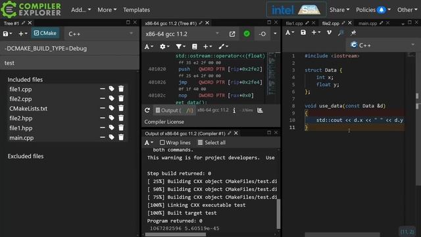Open compiler output filter dropdown
421x237 pixels.
click(180, 47)
